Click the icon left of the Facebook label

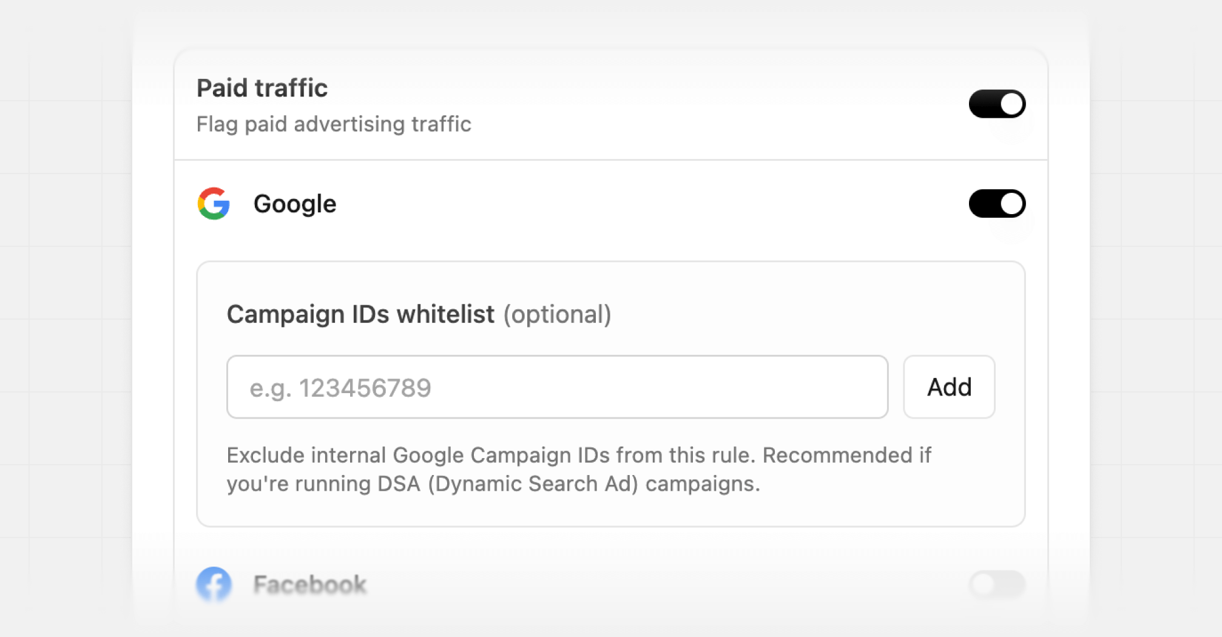pos(213,584)
